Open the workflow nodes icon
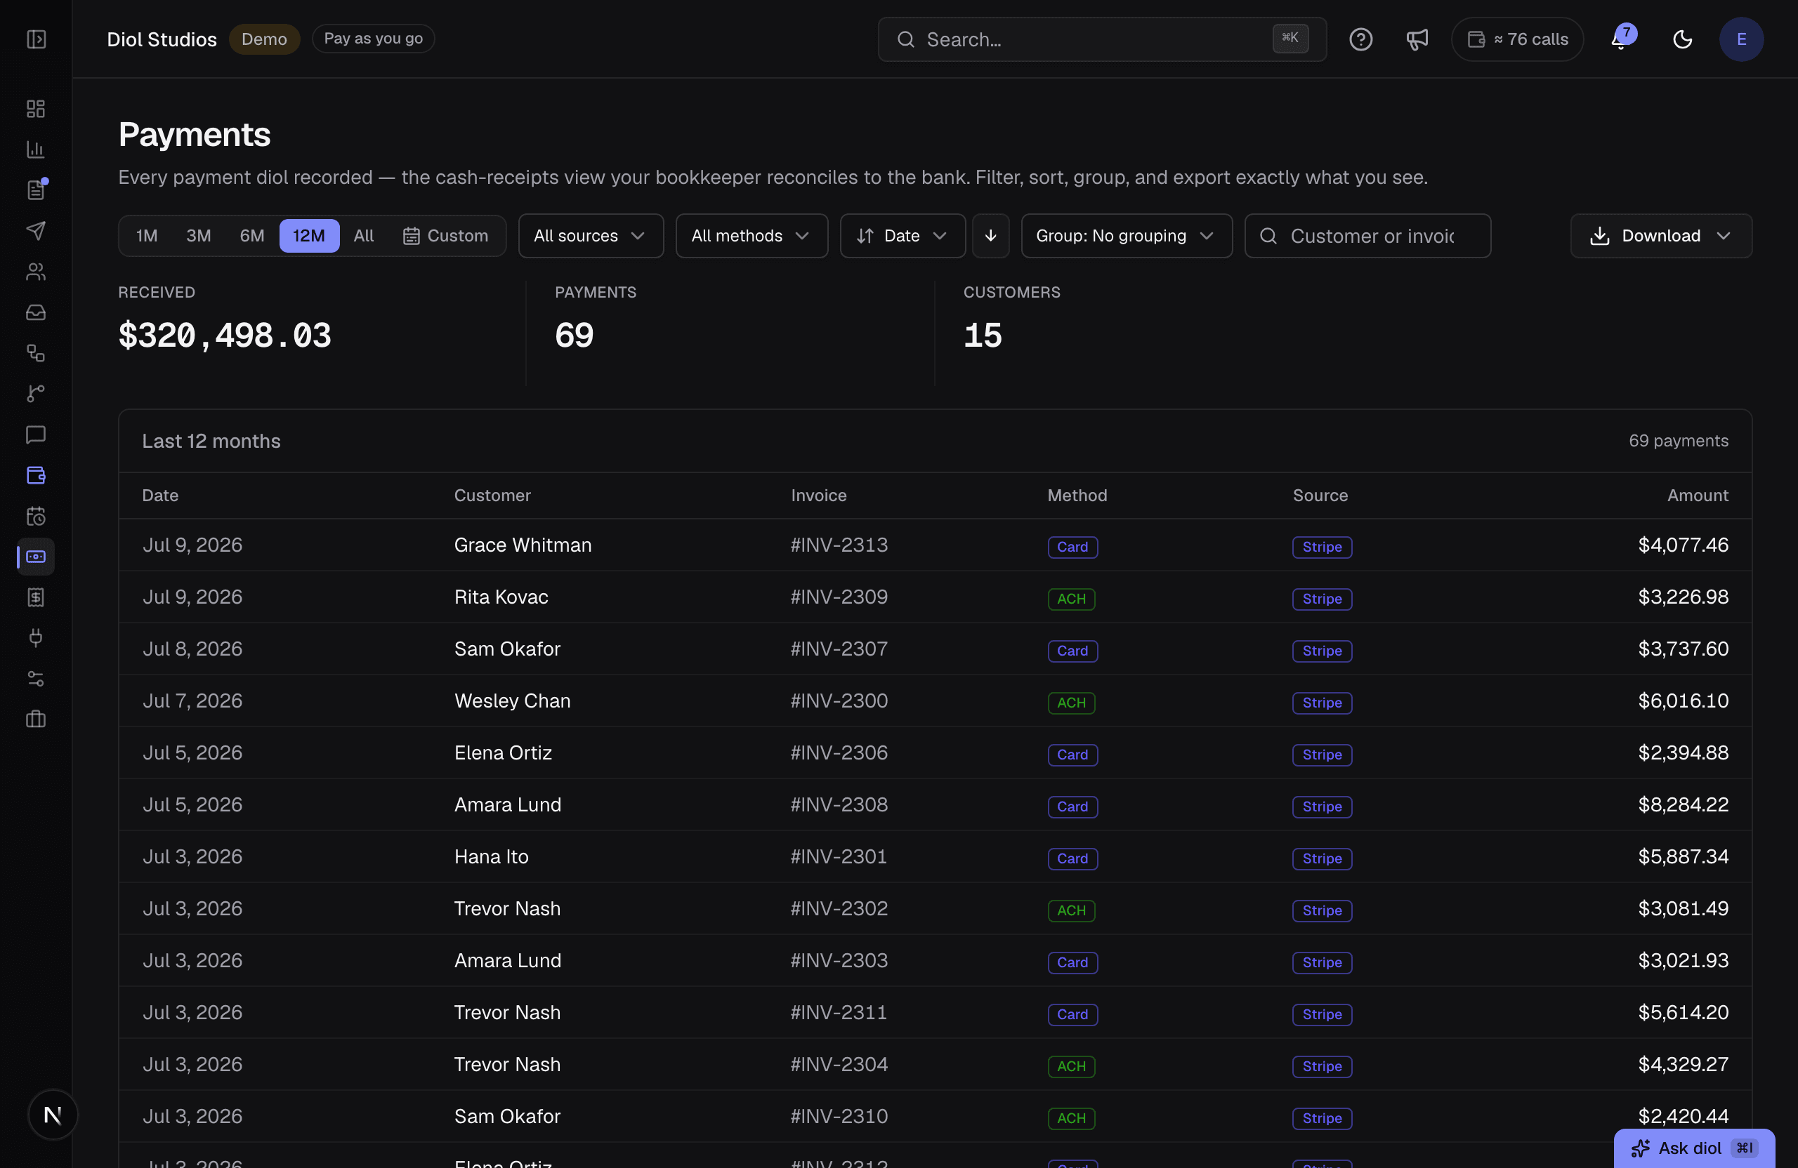 pyautogui.click(x=36, y=353)
